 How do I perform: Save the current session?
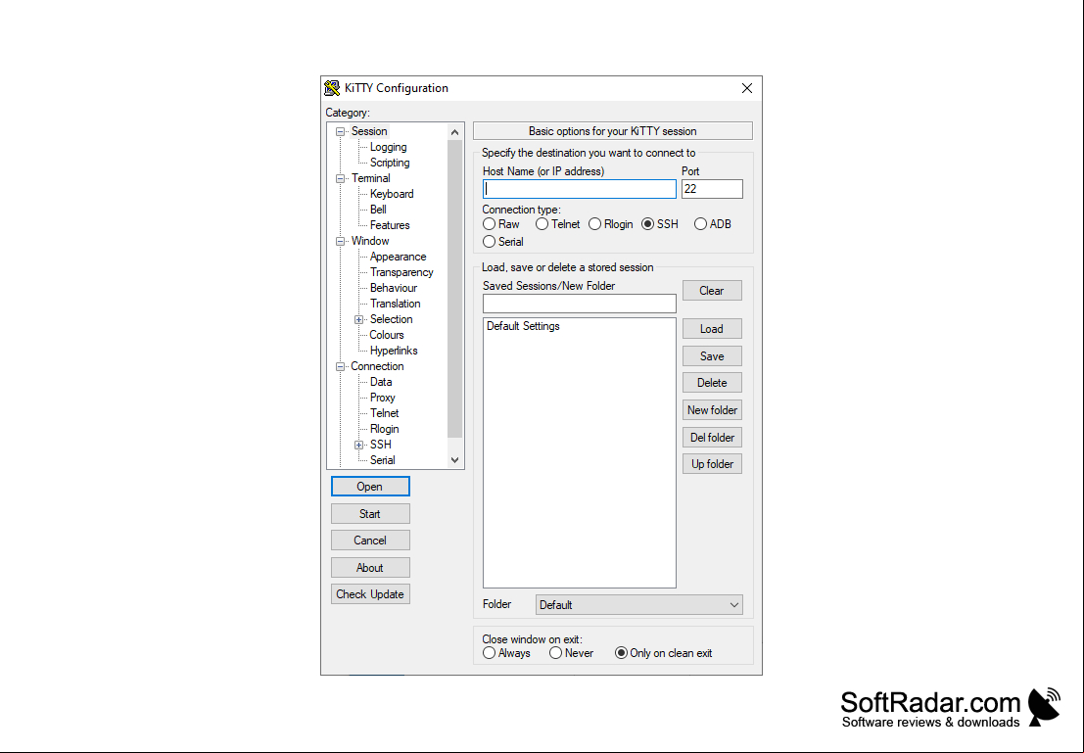712,356
